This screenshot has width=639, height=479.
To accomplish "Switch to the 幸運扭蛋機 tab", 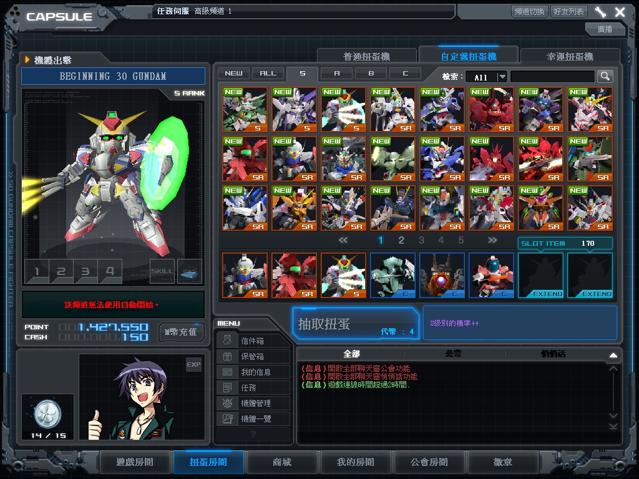I will (570, 56).
